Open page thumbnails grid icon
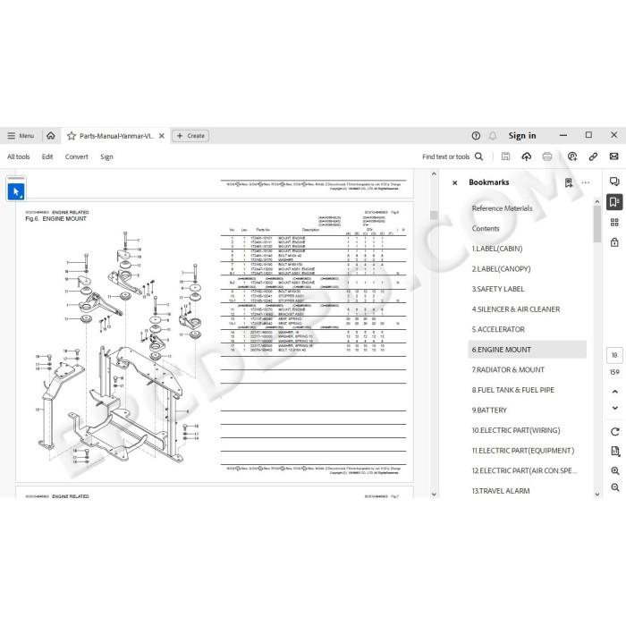The image size is (626, 626). 614,223
